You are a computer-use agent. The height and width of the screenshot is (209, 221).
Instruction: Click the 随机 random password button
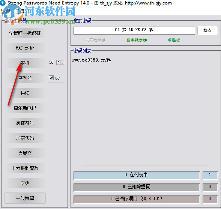[x=25, y=63]
